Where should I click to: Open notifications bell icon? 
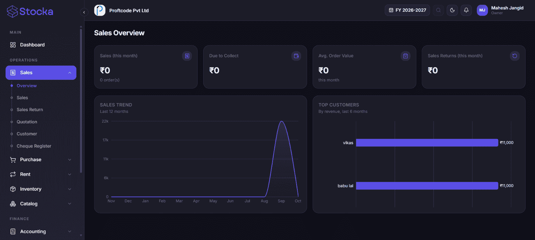tap(466, 10)
